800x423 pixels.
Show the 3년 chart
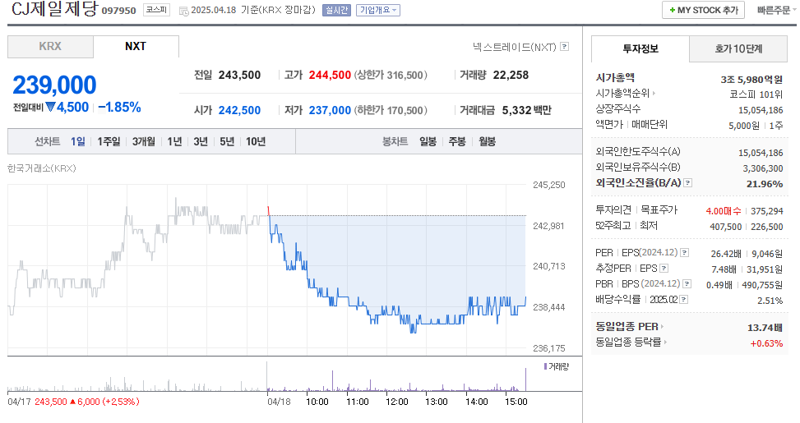point(201,141)
